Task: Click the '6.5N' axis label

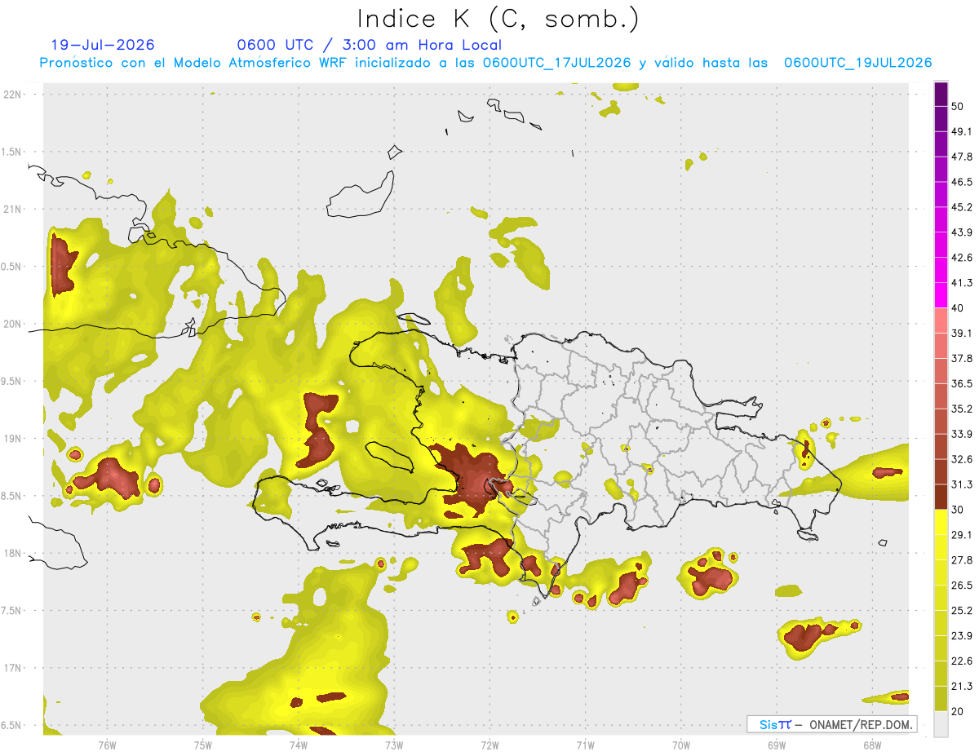Action: (x=12, y=726)
